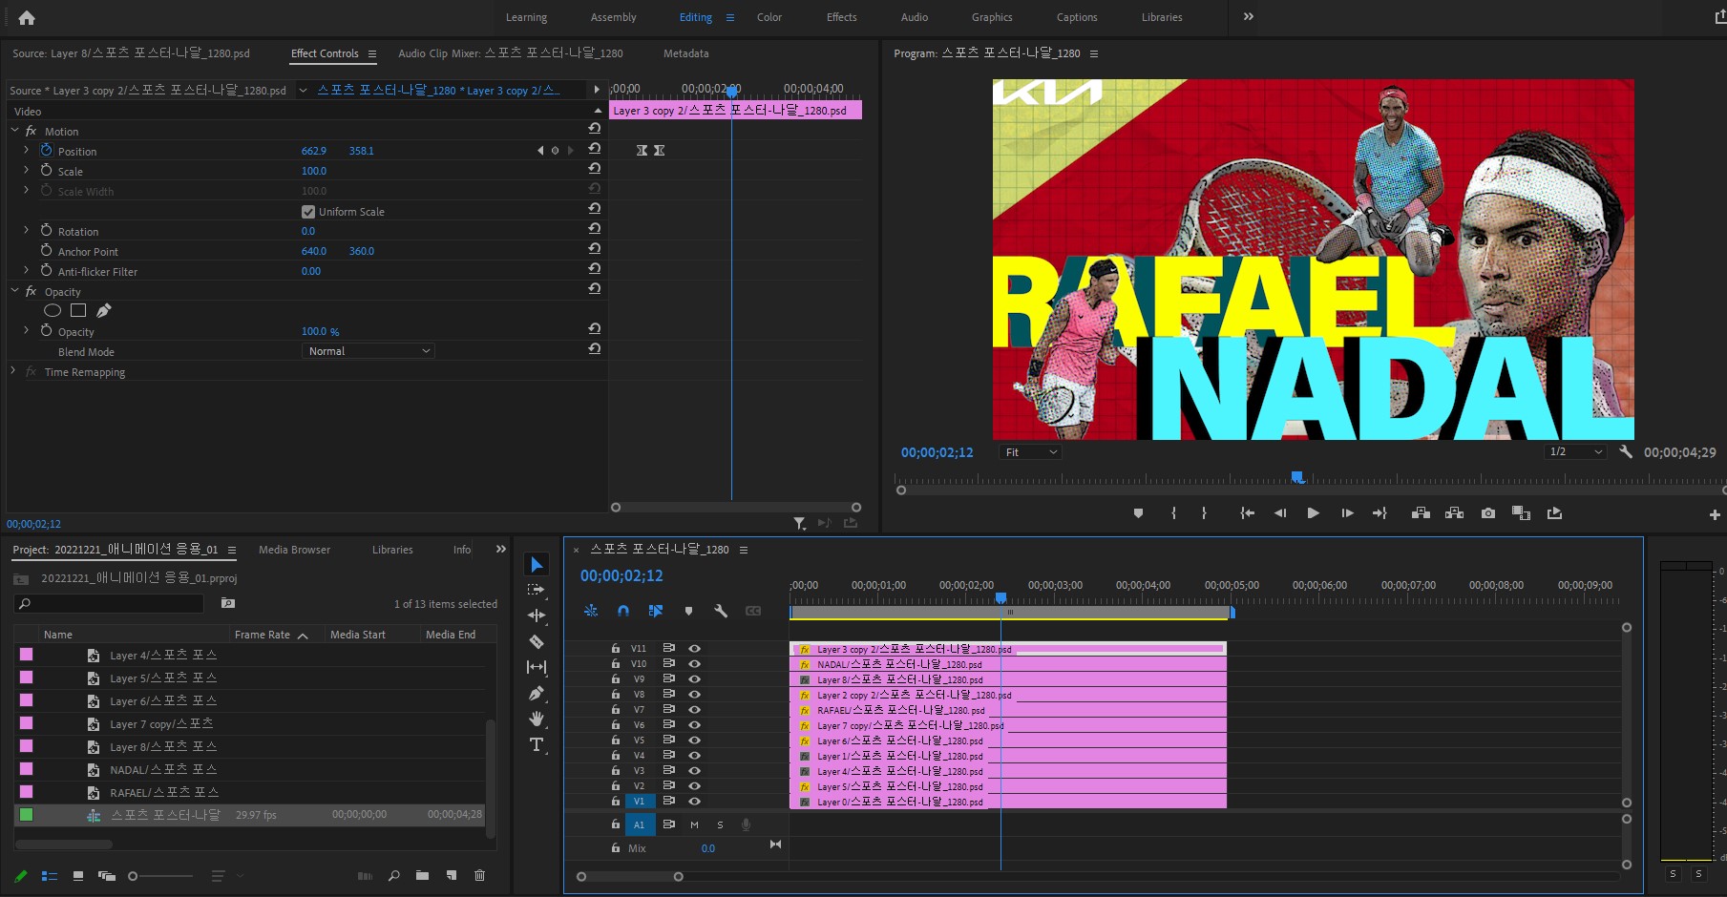Open Blend Mode Normal dropdown

369,351
